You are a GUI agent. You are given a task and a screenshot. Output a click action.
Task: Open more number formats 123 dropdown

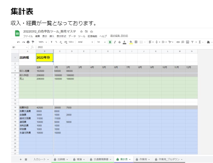pyautogui.click(x=71, y=42)
